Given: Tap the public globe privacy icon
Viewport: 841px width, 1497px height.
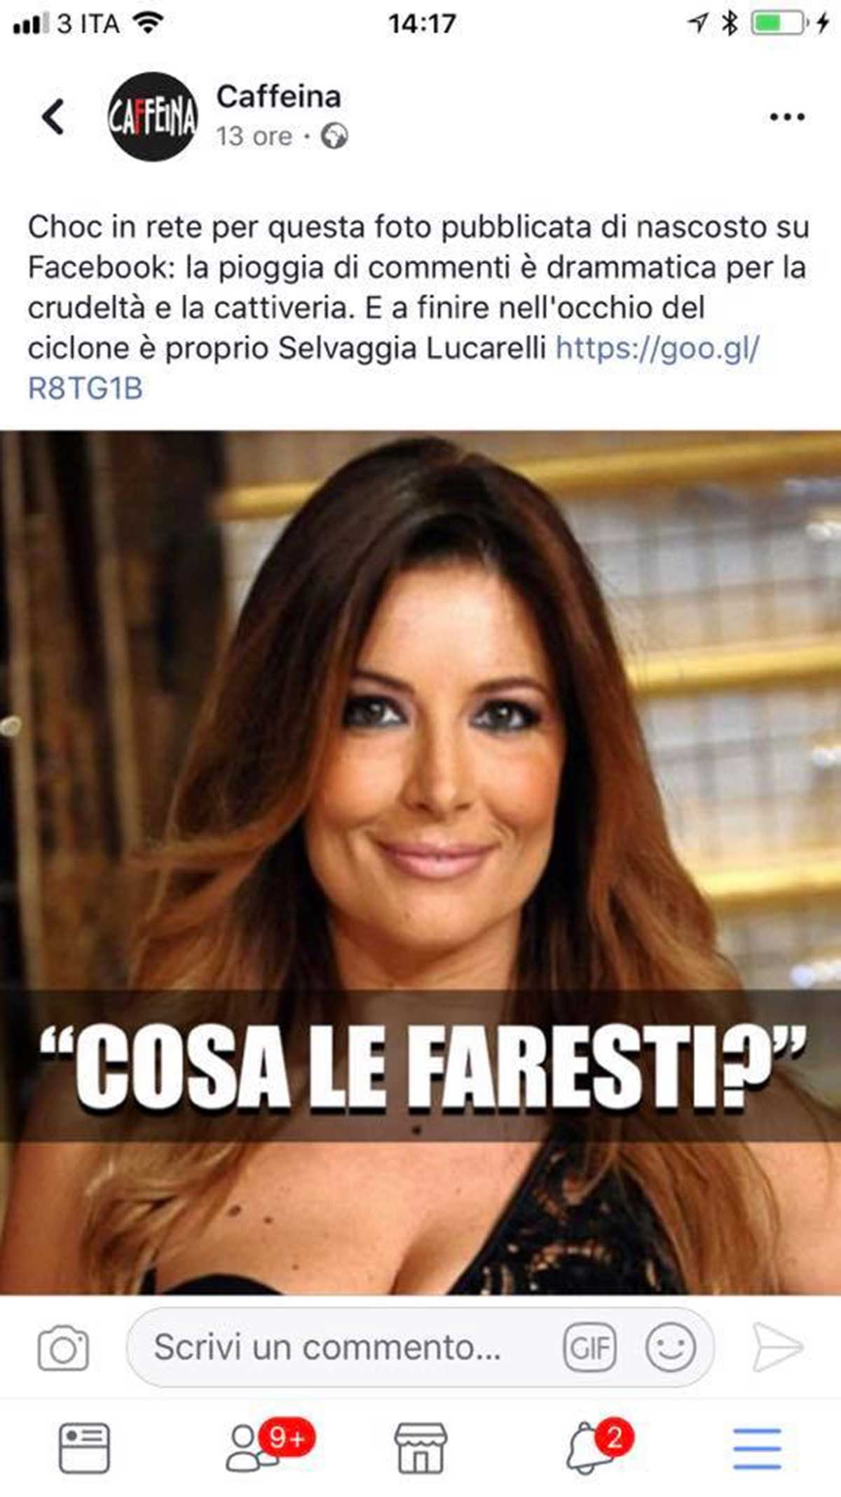Looking at the screenshot, I should tap(334, 136).
